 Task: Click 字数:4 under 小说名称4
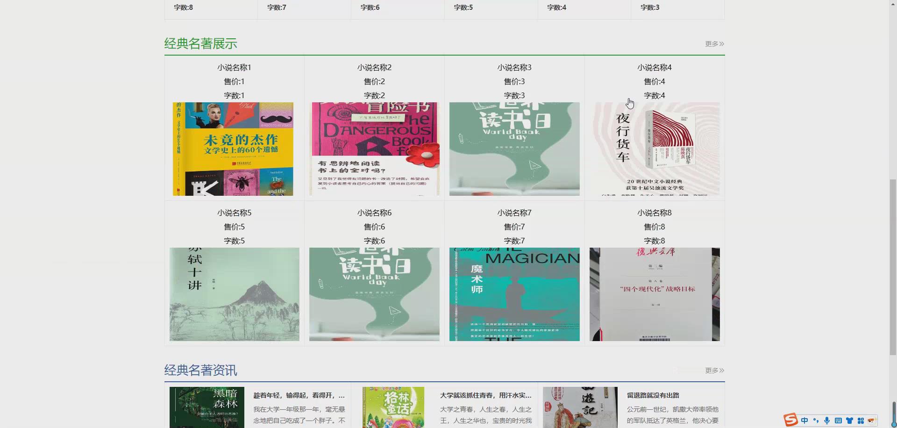[x=655, y=96]
